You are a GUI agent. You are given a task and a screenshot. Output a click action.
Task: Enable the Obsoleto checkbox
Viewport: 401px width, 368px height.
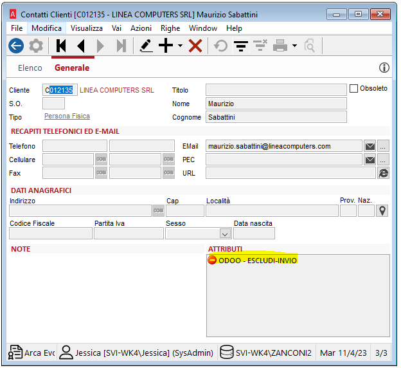pyautogui.click(x=353, y=89)
